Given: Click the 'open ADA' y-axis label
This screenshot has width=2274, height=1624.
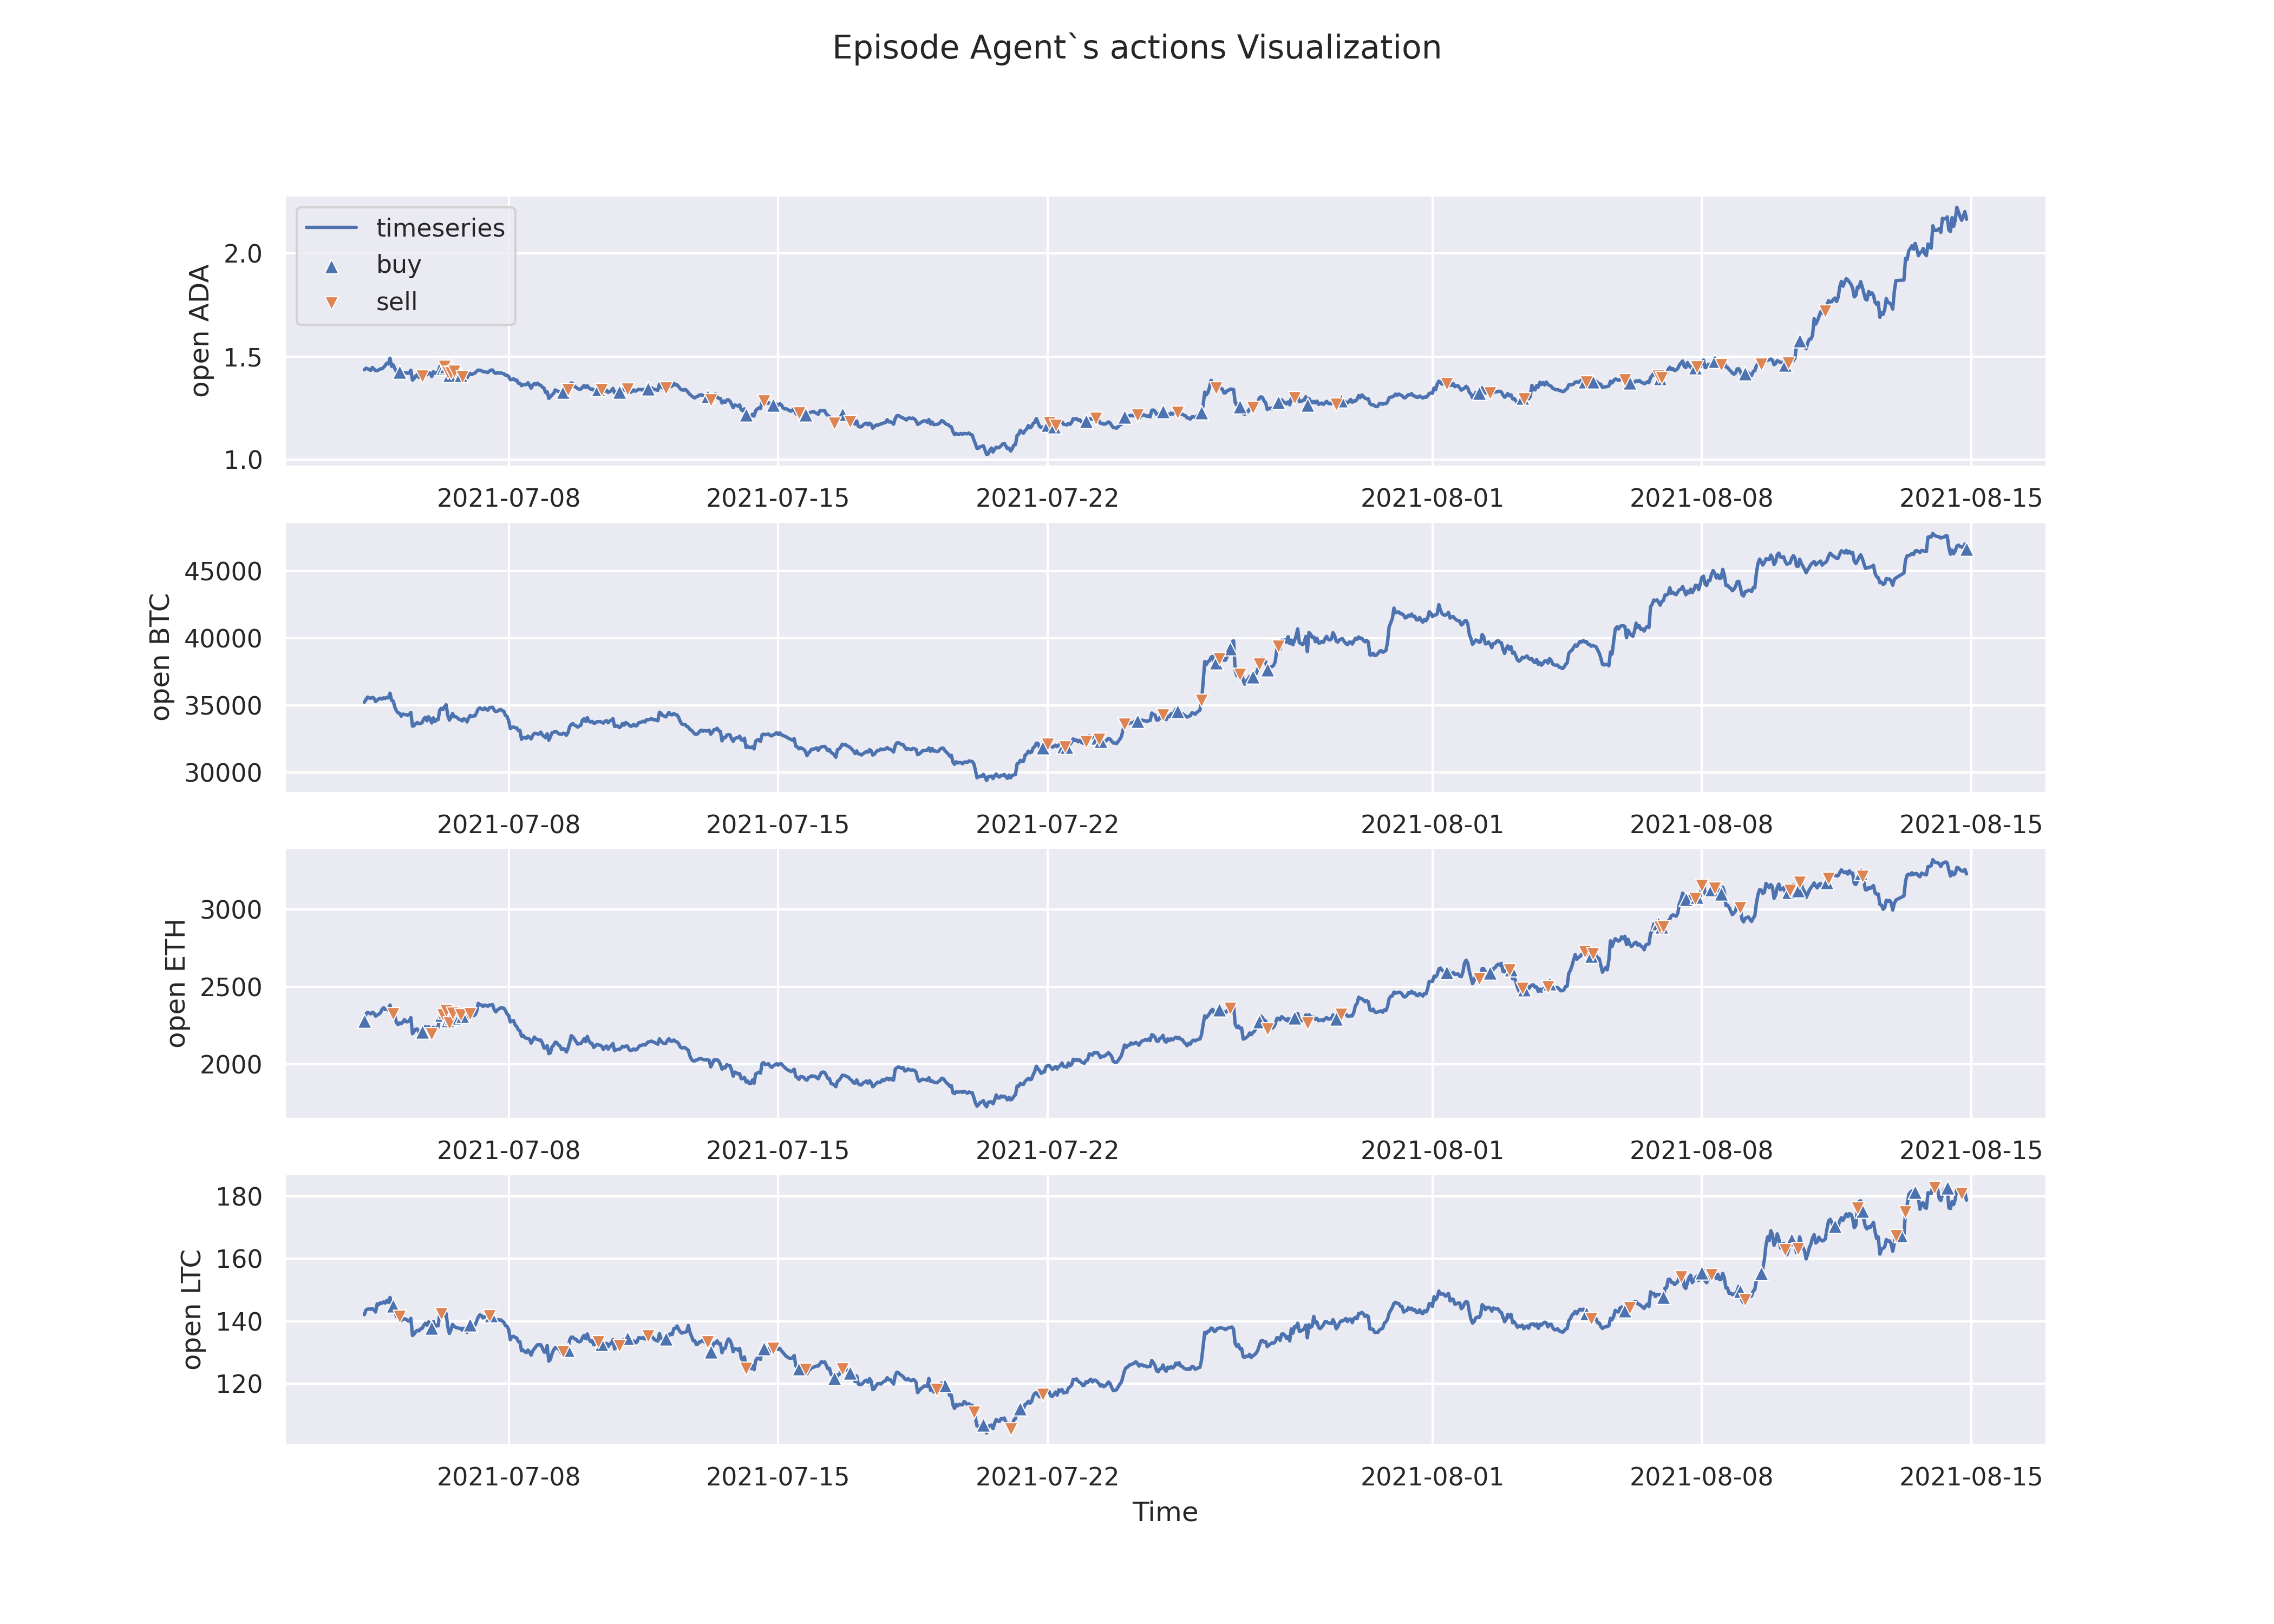Looking at the screenshot, I should point(200,330).
